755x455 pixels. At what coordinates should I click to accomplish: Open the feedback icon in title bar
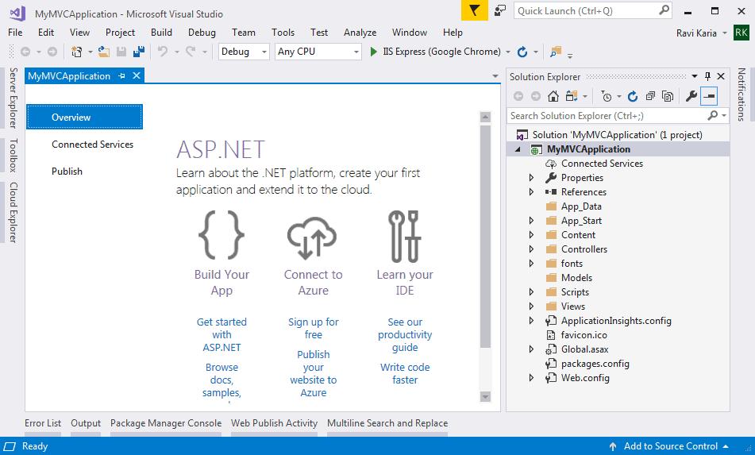(x=501, y=10)
